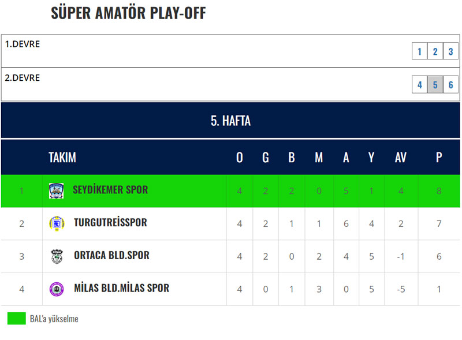Open week 3 standings from 1.DEVRE
The image size is (462, 340).
click(450, 51)
